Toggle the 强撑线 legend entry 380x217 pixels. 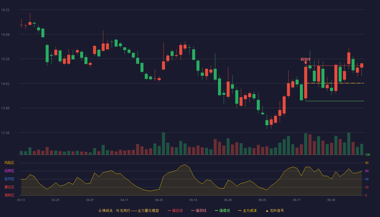click(x=222, y=210)
